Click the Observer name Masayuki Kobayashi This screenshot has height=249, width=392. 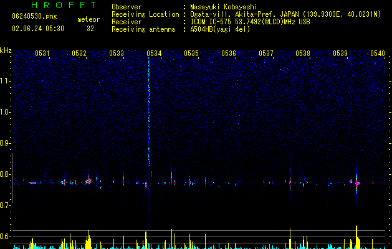click(x=223, y=7)
